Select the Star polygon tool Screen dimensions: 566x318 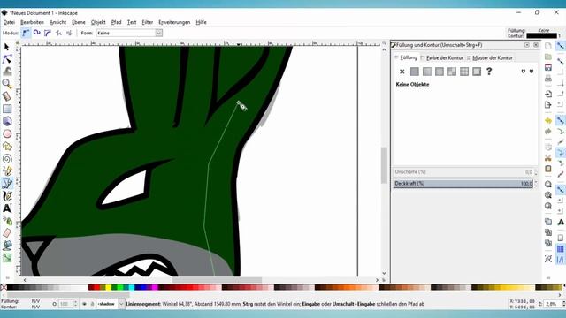[7, 146]
